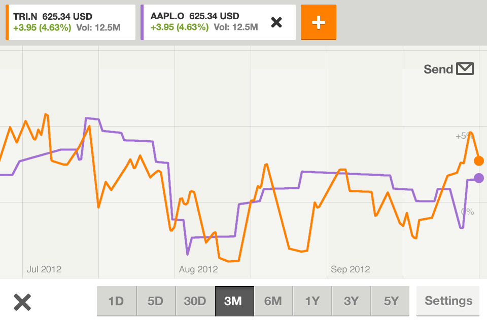487x324 pixels.
Task: Open the Settings button
Action: [x=448, y=301]
